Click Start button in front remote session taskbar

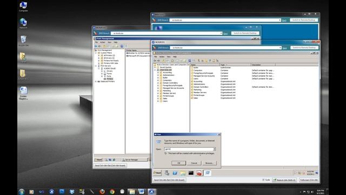pyautogui.click(x=157, y=173)
